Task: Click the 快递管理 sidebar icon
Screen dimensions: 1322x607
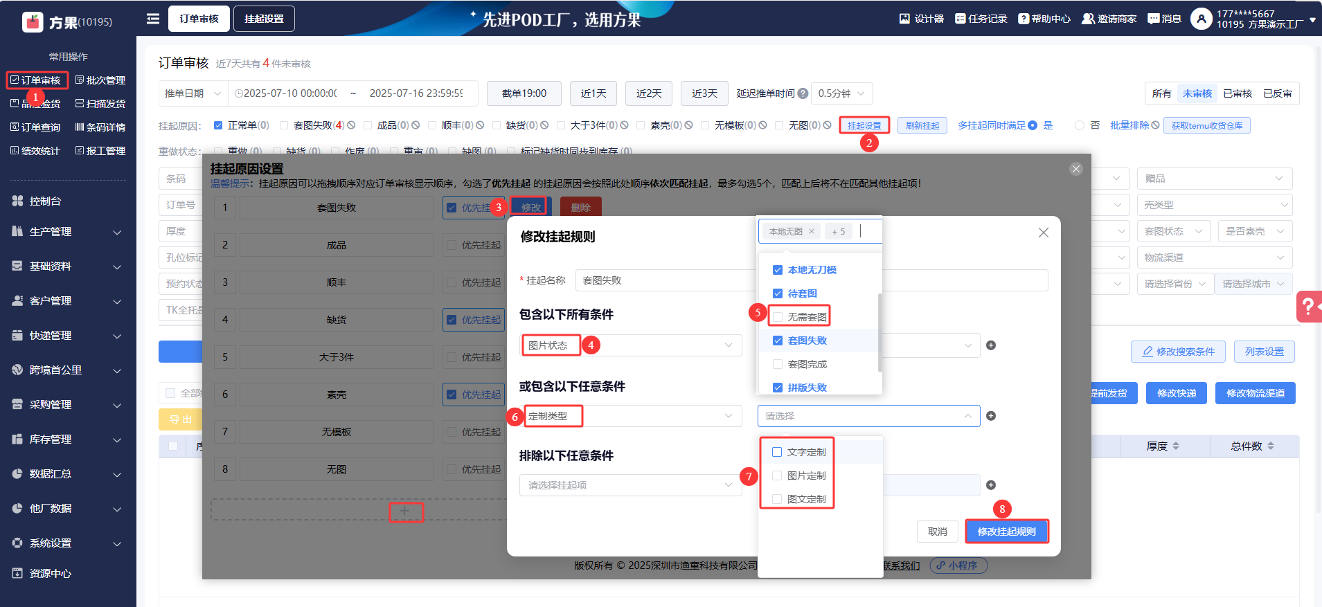Action: (17, 335)
